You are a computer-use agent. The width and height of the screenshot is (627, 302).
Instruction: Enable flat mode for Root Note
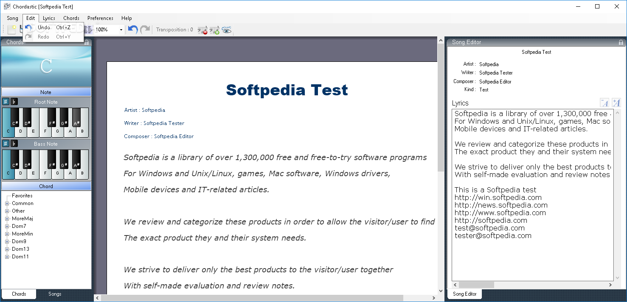tap(14, 102)
